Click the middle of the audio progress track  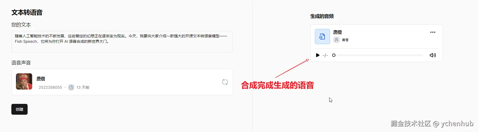coord(378,55)
